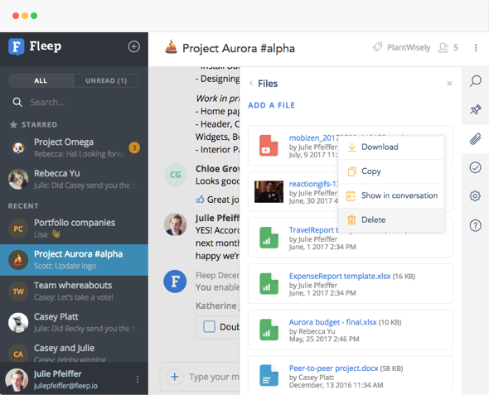Open conversation more options menu
Image resolution: width=489 pixels, height=395 pixels.
point(476,48)
